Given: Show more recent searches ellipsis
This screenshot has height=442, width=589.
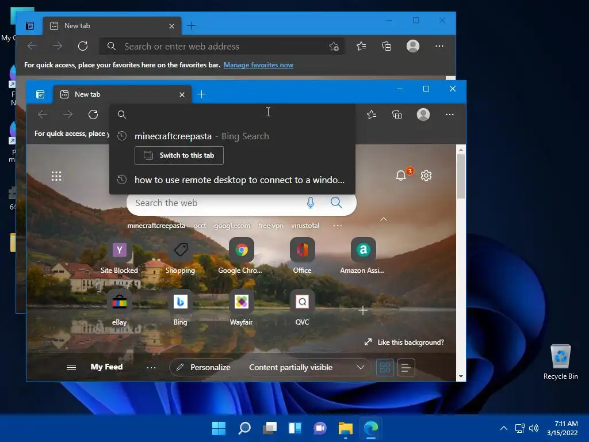Looking at the screenshot, I should coord(338,226).
